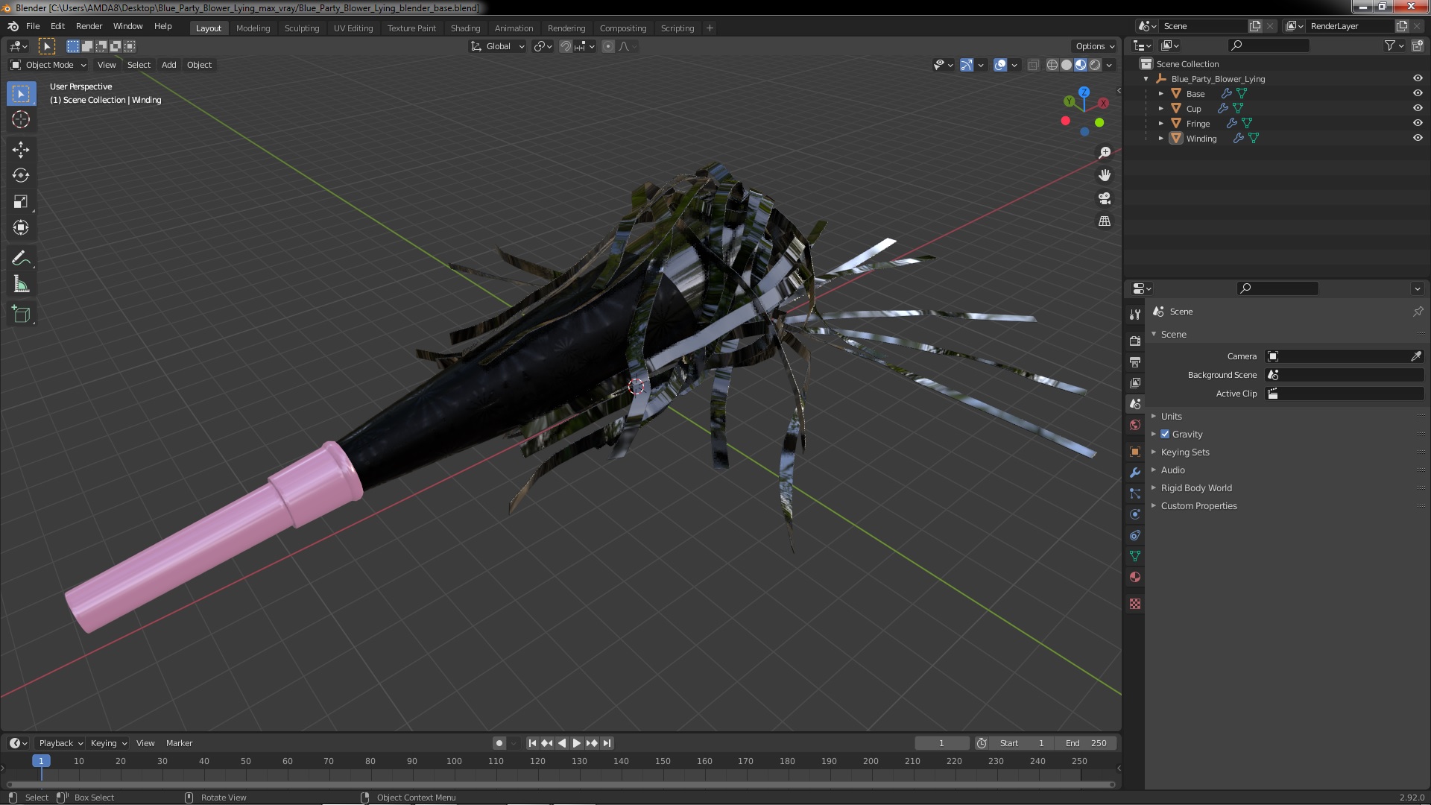Screen dimensions: 1431x805
Task: Select rendered viewport shading sphere
Action: 1095,65
